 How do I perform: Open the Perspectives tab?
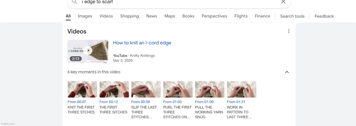(x=214, y=16)
